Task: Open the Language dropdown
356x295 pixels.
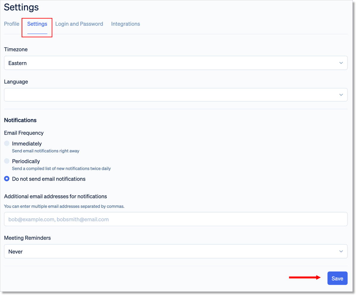Action: click(x=176, y=94)
